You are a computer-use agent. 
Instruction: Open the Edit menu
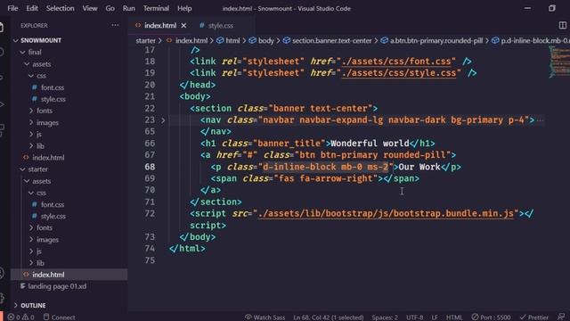pyautogui.click(x=32, y=8)
